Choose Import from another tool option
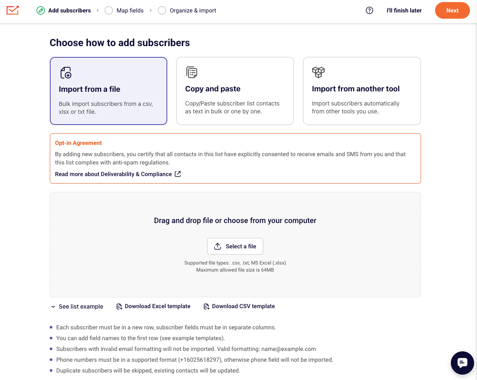477x380 pixels. (x=362, y=91)
